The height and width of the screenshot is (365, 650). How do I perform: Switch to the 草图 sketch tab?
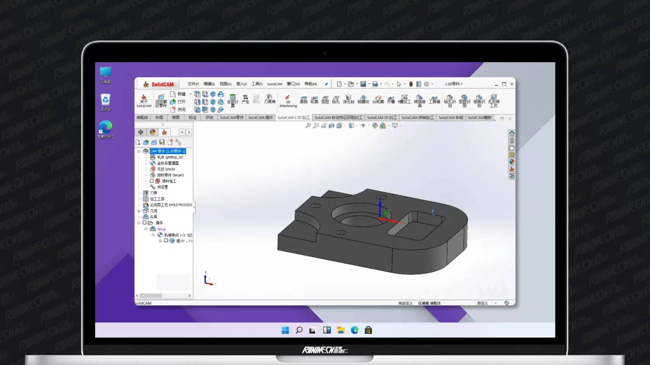pyautogui.click(x=176, y=118)
